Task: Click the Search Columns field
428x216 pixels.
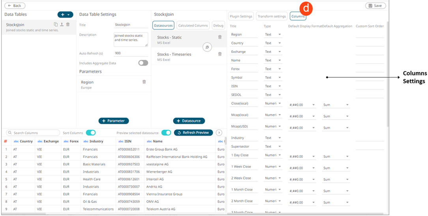Action: 33,133
